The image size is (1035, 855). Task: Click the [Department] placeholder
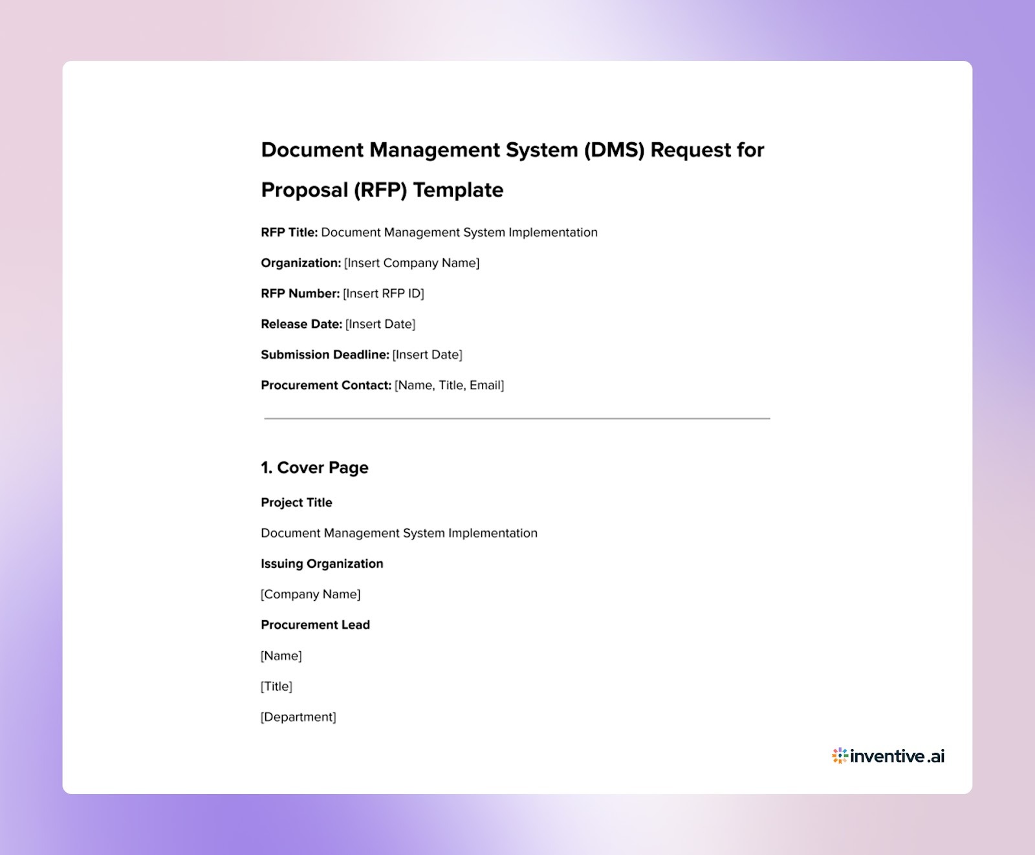pyautogui.click(x=298, y=717)
